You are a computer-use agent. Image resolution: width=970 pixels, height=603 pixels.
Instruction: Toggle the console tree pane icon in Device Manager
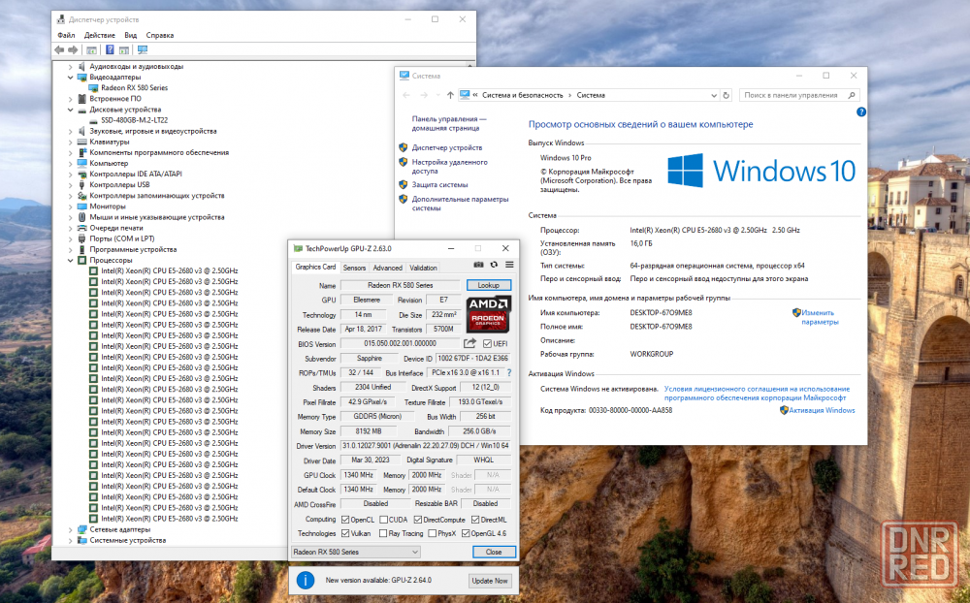point(91,50)
